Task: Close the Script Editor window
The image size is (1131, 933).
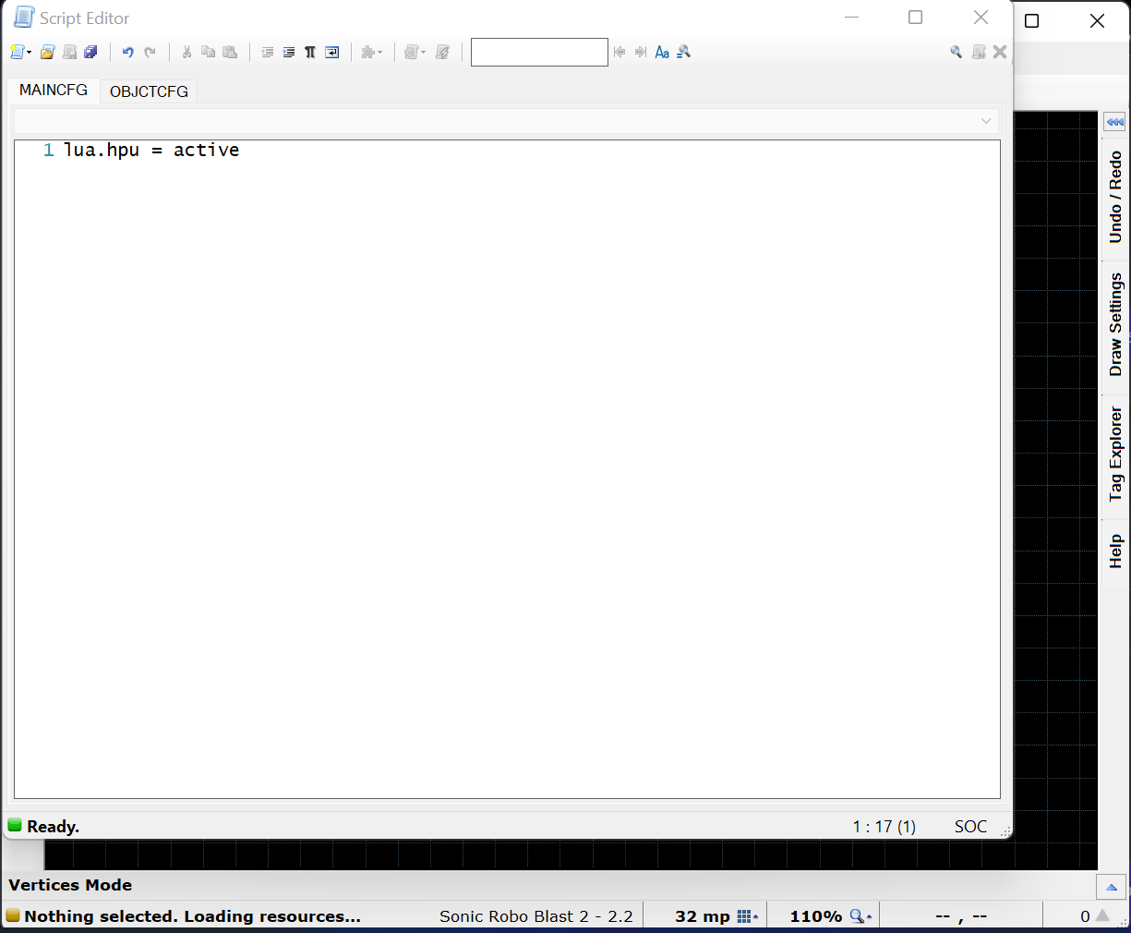Action: [x=981, y=18]
